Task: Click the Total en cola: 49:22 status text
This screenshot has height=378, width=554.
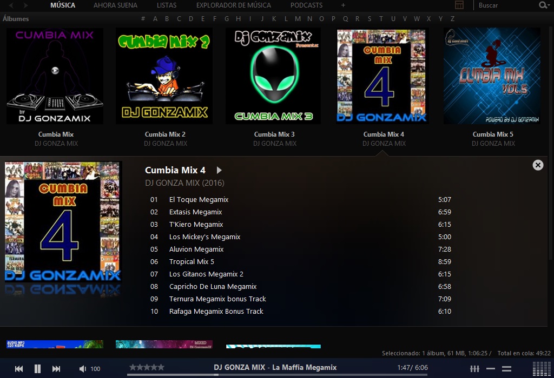Action: click(524, 353)
